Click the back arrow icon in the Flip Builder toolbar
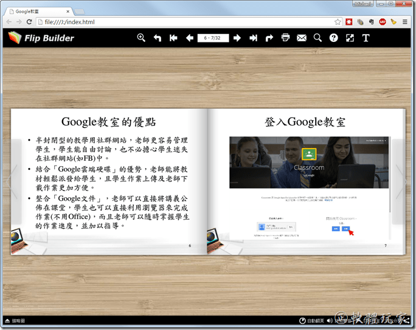416x330 pixels. coord(158,38)
